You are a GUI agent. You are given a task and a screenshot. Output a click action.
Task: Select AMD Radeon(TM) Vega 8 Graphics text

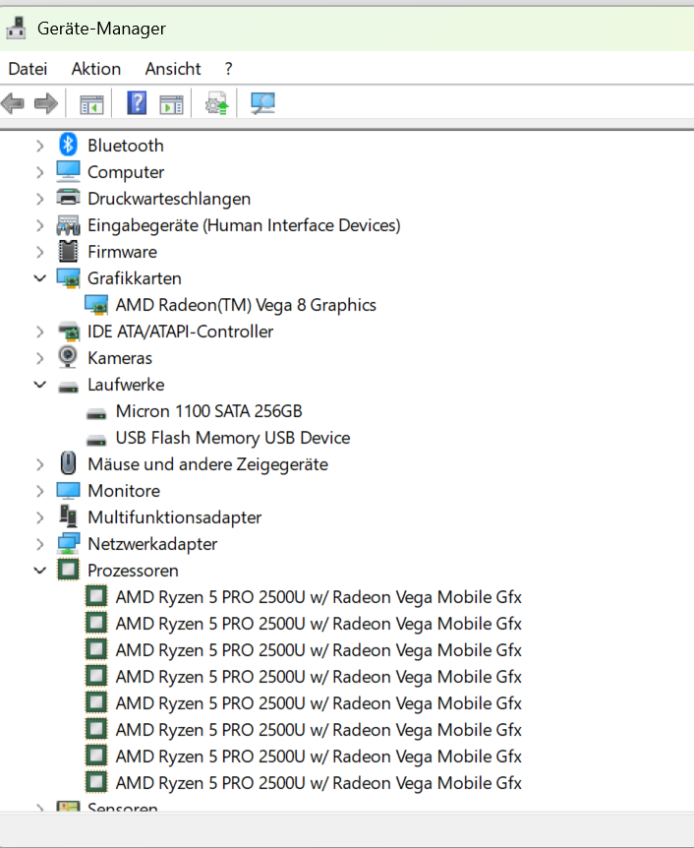click(246, 305)
